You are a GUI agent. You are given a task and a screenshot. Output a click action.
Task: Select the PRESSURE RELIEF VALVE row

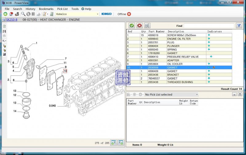[179, 57]
